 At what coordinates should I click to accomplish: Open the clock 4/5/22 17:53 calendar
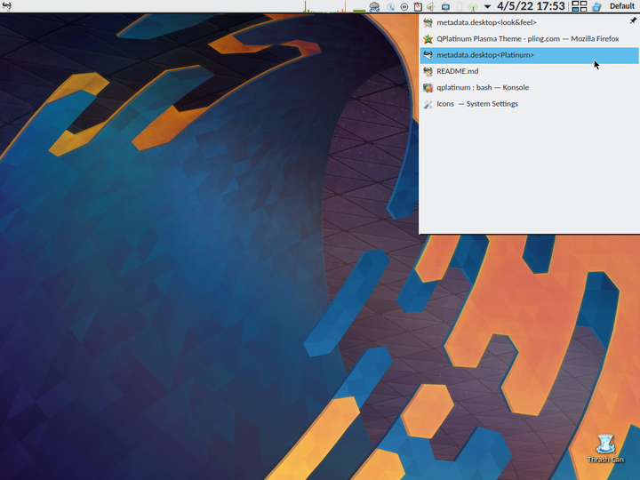(531, 6)
